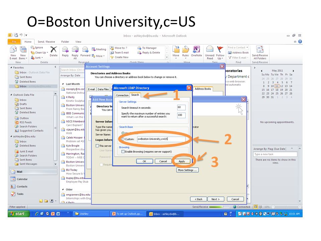The image size is (321, 241).
Task: Expand the Quick Steps gallery arrow
Action: tap(167, 57)
